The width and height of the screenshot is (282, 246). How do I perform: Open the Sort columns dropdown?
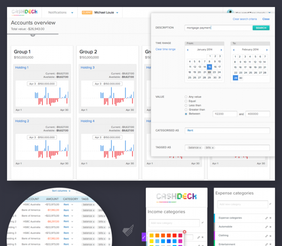[61, 191]
